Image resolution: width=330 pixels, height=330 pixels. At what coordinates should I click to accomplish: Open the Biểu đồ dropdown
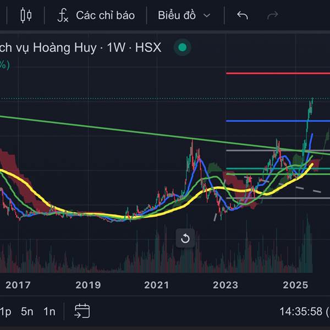click(x=184, y=15)
